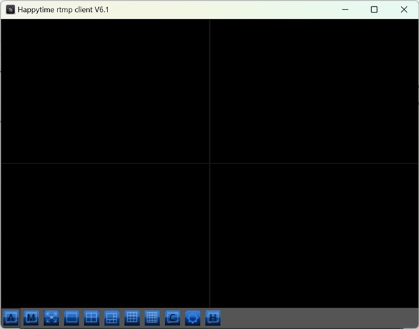Minimize the Happytime rtmp client window
This screenshot has width=419, height=329.
tap(345, 10)
